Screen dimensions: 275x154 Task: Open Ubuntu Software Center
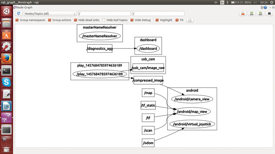(x=6, y=35)
